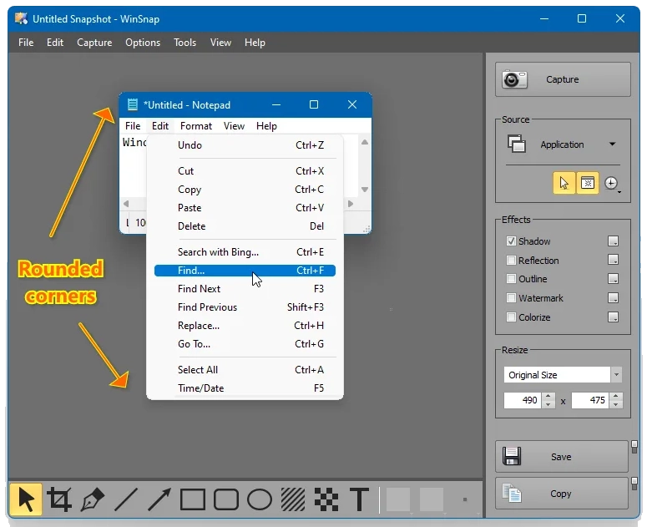The image size is (647, 527).
Task: Choose Time/Date in Notepad Edit menu
Action: point(245,388)
